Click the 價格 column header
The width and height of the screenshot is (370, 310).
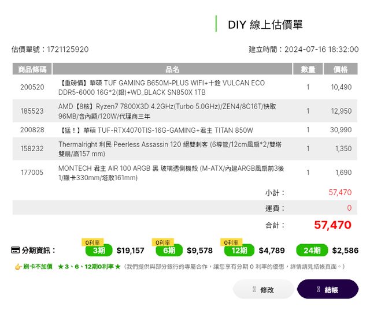pos(341,69)
